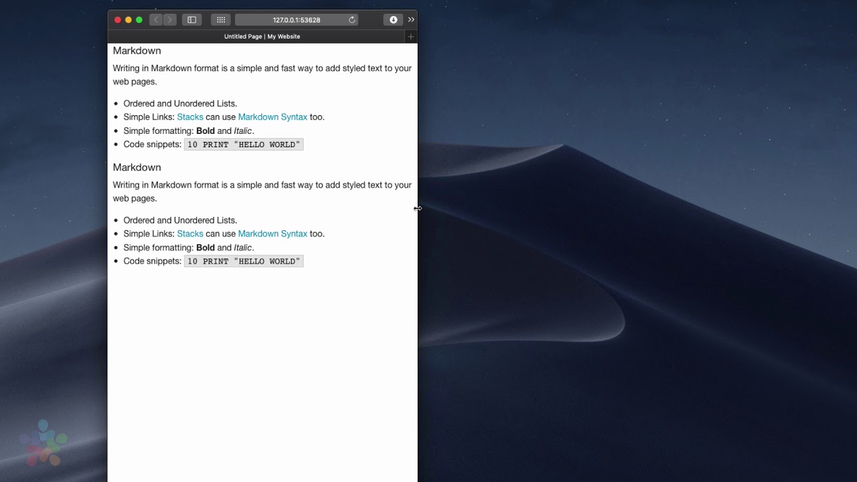The height and width of the screenshot is (482, 857).
Task: Select the Untitled Page | My Website tab
Action: [262, 37]
